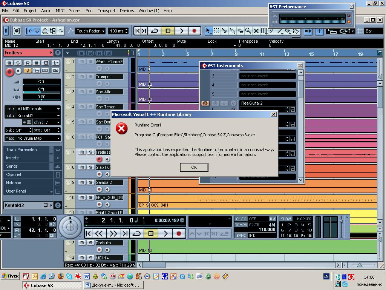
Task: Select the Range Selection tool
Action: click(x=217, y=31)
